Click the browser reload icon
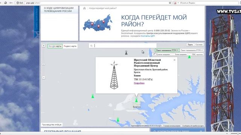Viewport: 241px width, 135px height. coord(6,3)
